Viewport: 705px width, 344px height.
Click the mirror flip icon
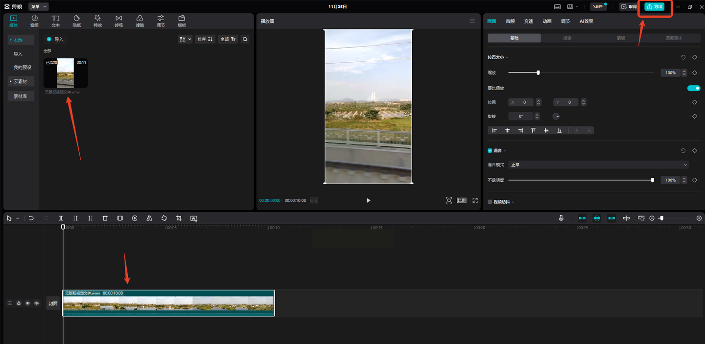[x=149, y=218]
